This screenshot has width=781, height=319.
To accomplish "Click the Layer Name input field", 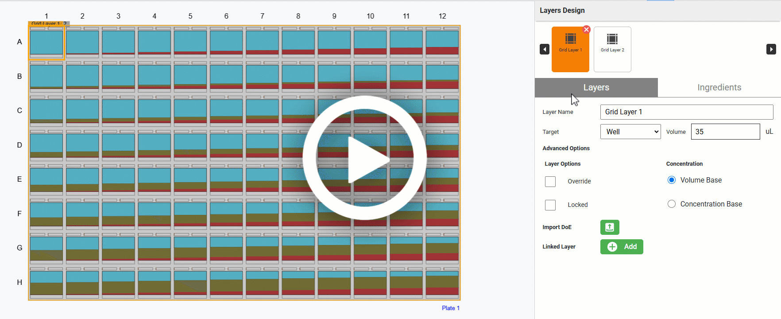I will (x=686, y=112).
